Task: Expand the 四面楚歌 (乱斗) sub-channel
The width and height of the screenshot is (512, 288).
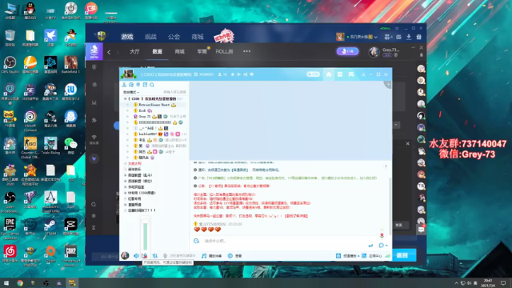Action: pos(126,175)
